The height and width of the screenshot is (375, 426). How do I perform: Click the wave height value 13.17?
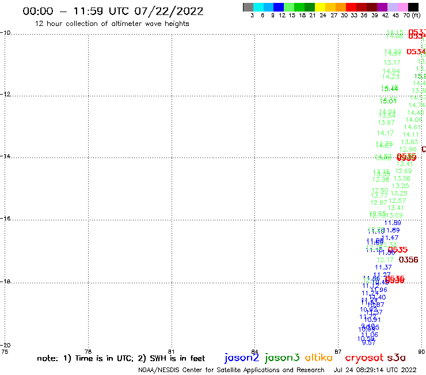click(392, 62)
